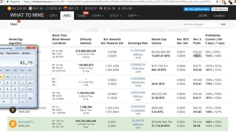The width and height of the screenshot is (236, 133).
Task: Click the highlighted $16.13 profit value
Action: tap(197, 56)
